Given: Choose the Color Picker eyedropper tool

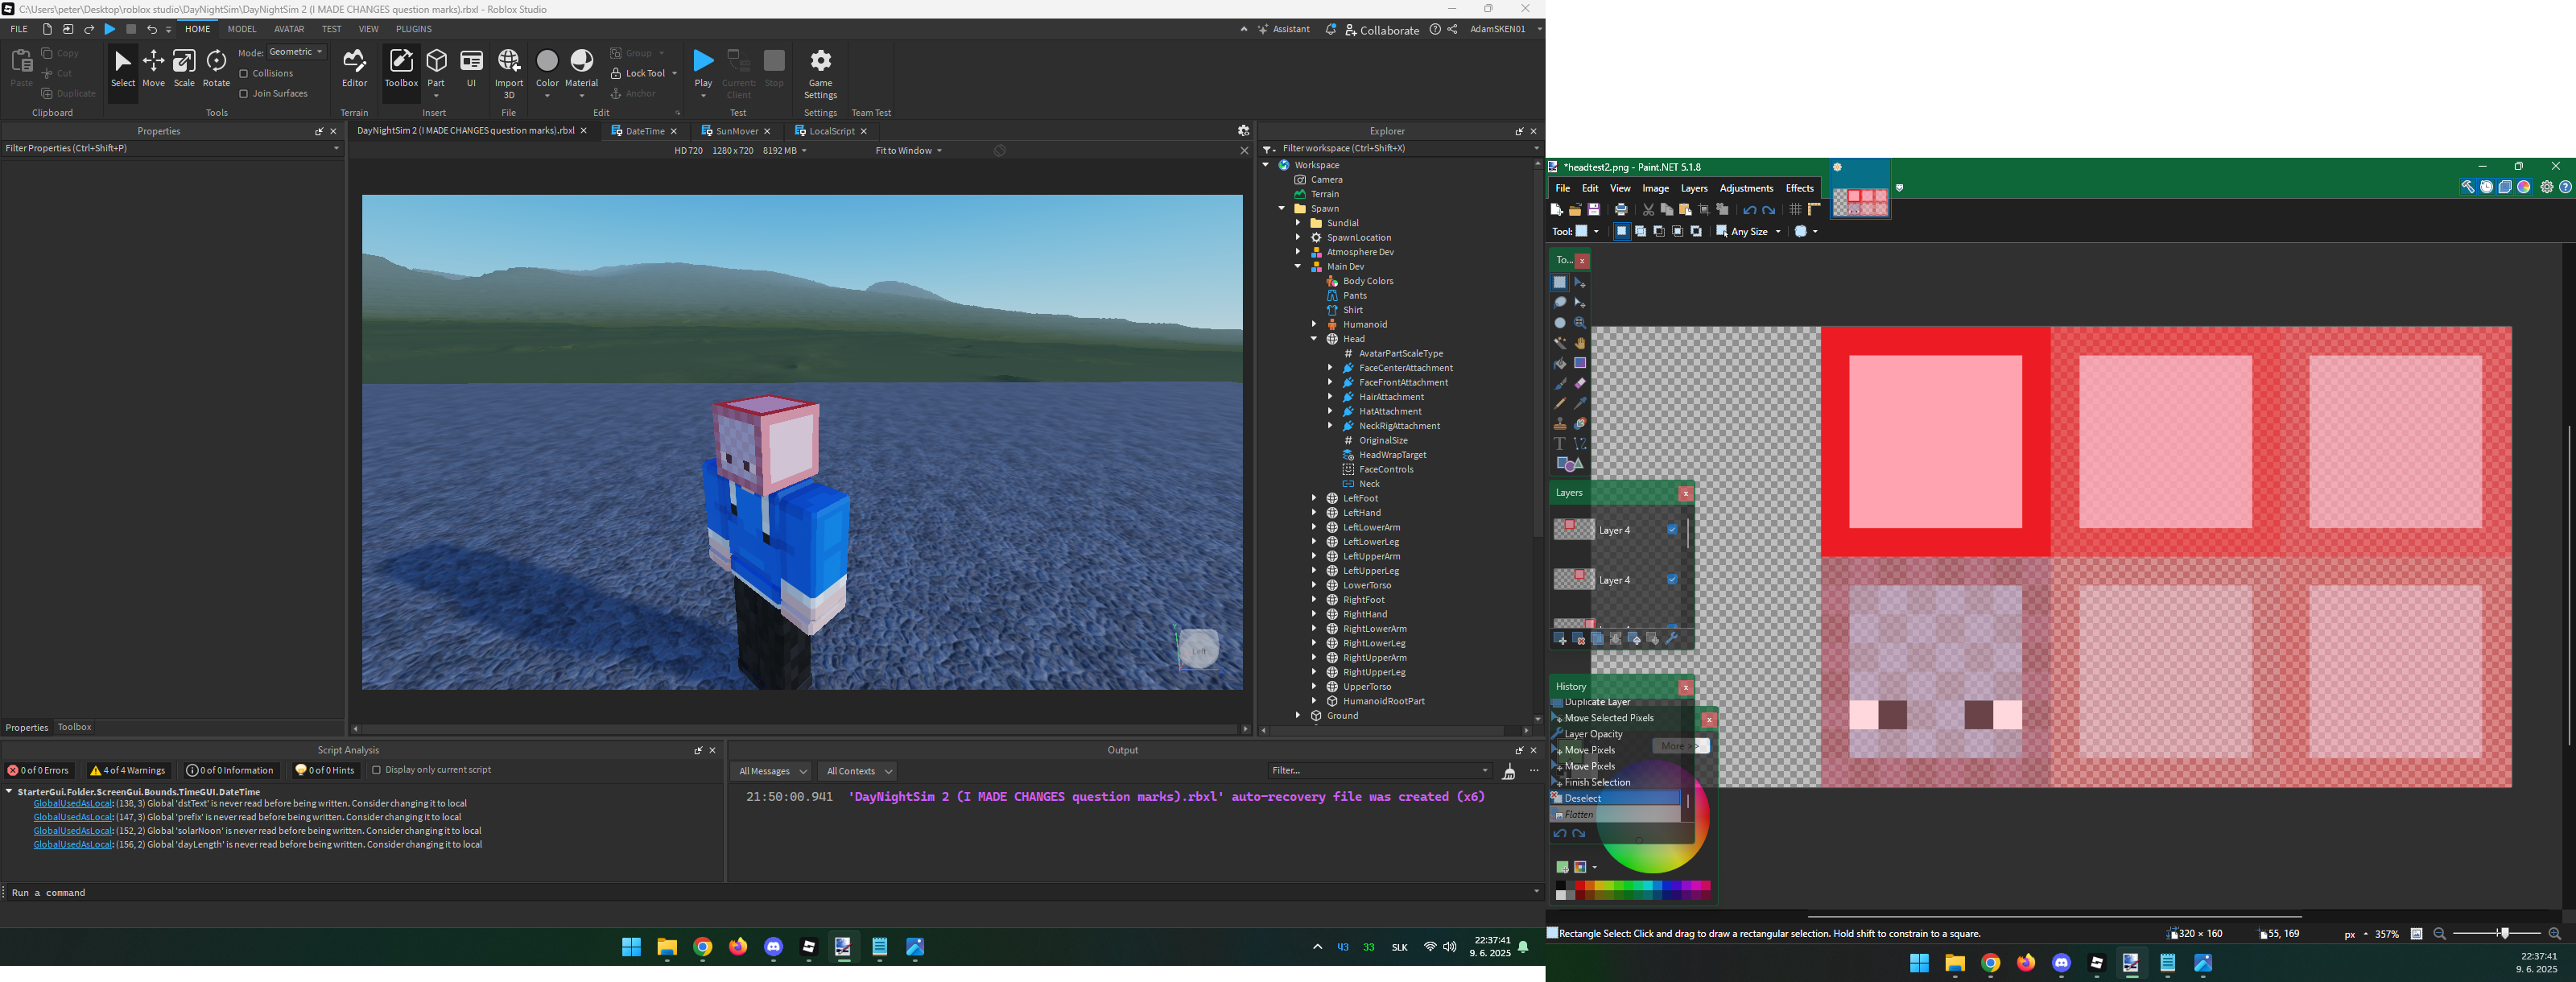Looking at the screenshot, I should (1580, 403).
